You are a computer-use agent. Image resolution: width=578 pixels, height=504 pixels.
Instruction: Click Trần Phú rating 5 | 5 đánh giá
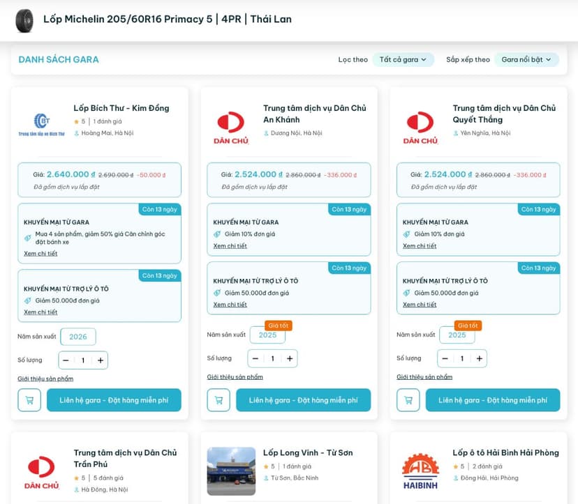[98, 478]
